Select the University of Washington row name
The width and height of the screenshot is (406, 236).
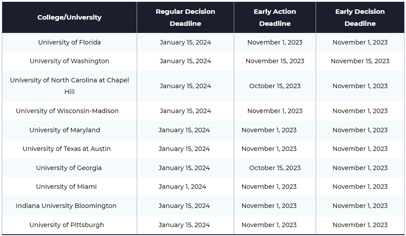click(x=69, y=61)
